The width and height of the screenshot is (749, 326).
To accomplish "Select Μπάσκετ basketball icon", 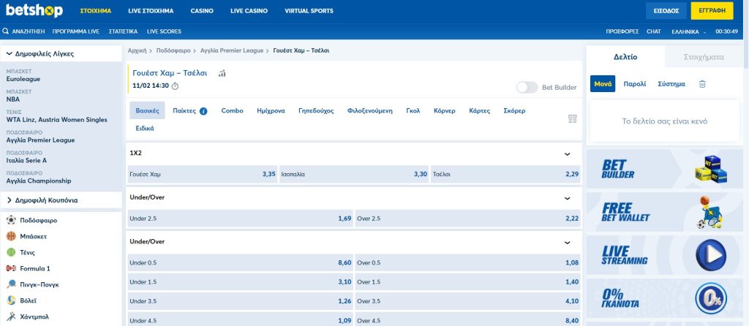I will coord(11,236).
